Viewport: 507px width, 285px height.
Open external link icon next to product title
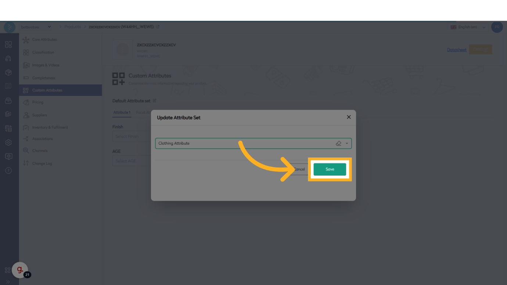click(x=158, y=27)
